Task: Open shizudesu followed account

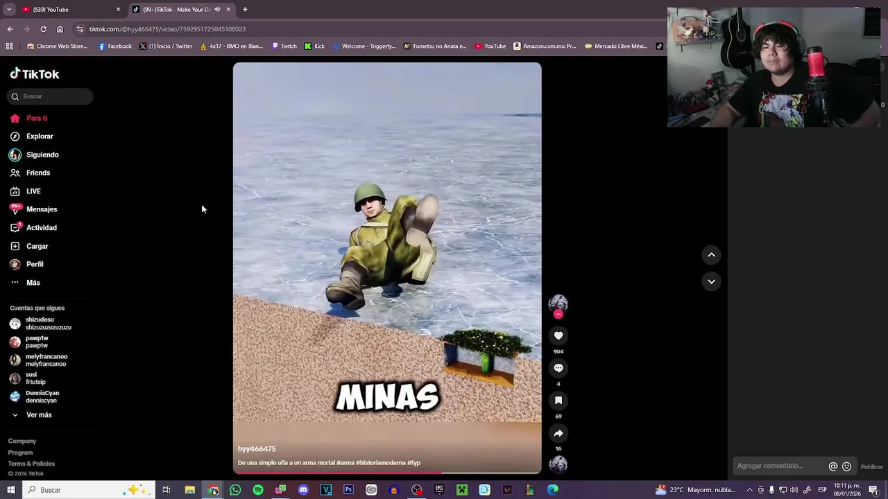Action: click(x=40, y=324)
